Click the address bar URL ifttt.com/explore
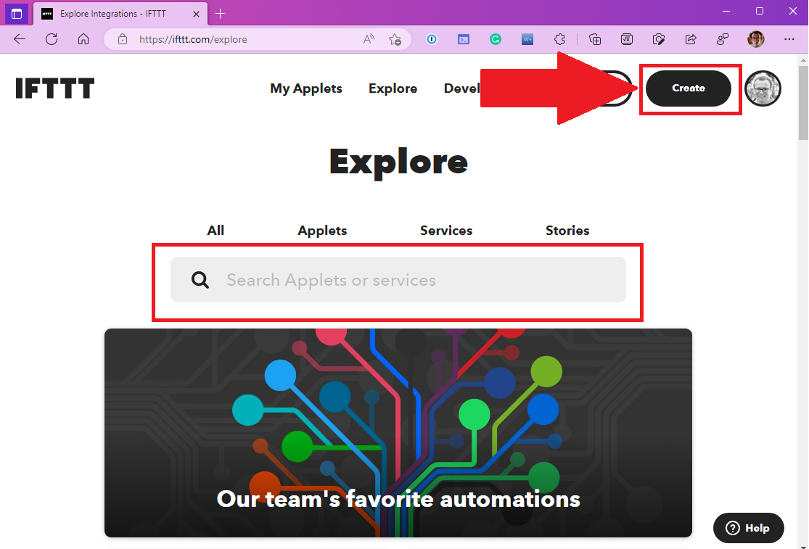Viewport: 809px width, 549px height. click(x=193, y=39)
